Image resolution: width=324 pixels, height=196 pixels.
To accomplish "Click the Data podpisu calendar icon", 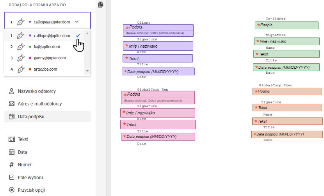I will click(11, 116).
